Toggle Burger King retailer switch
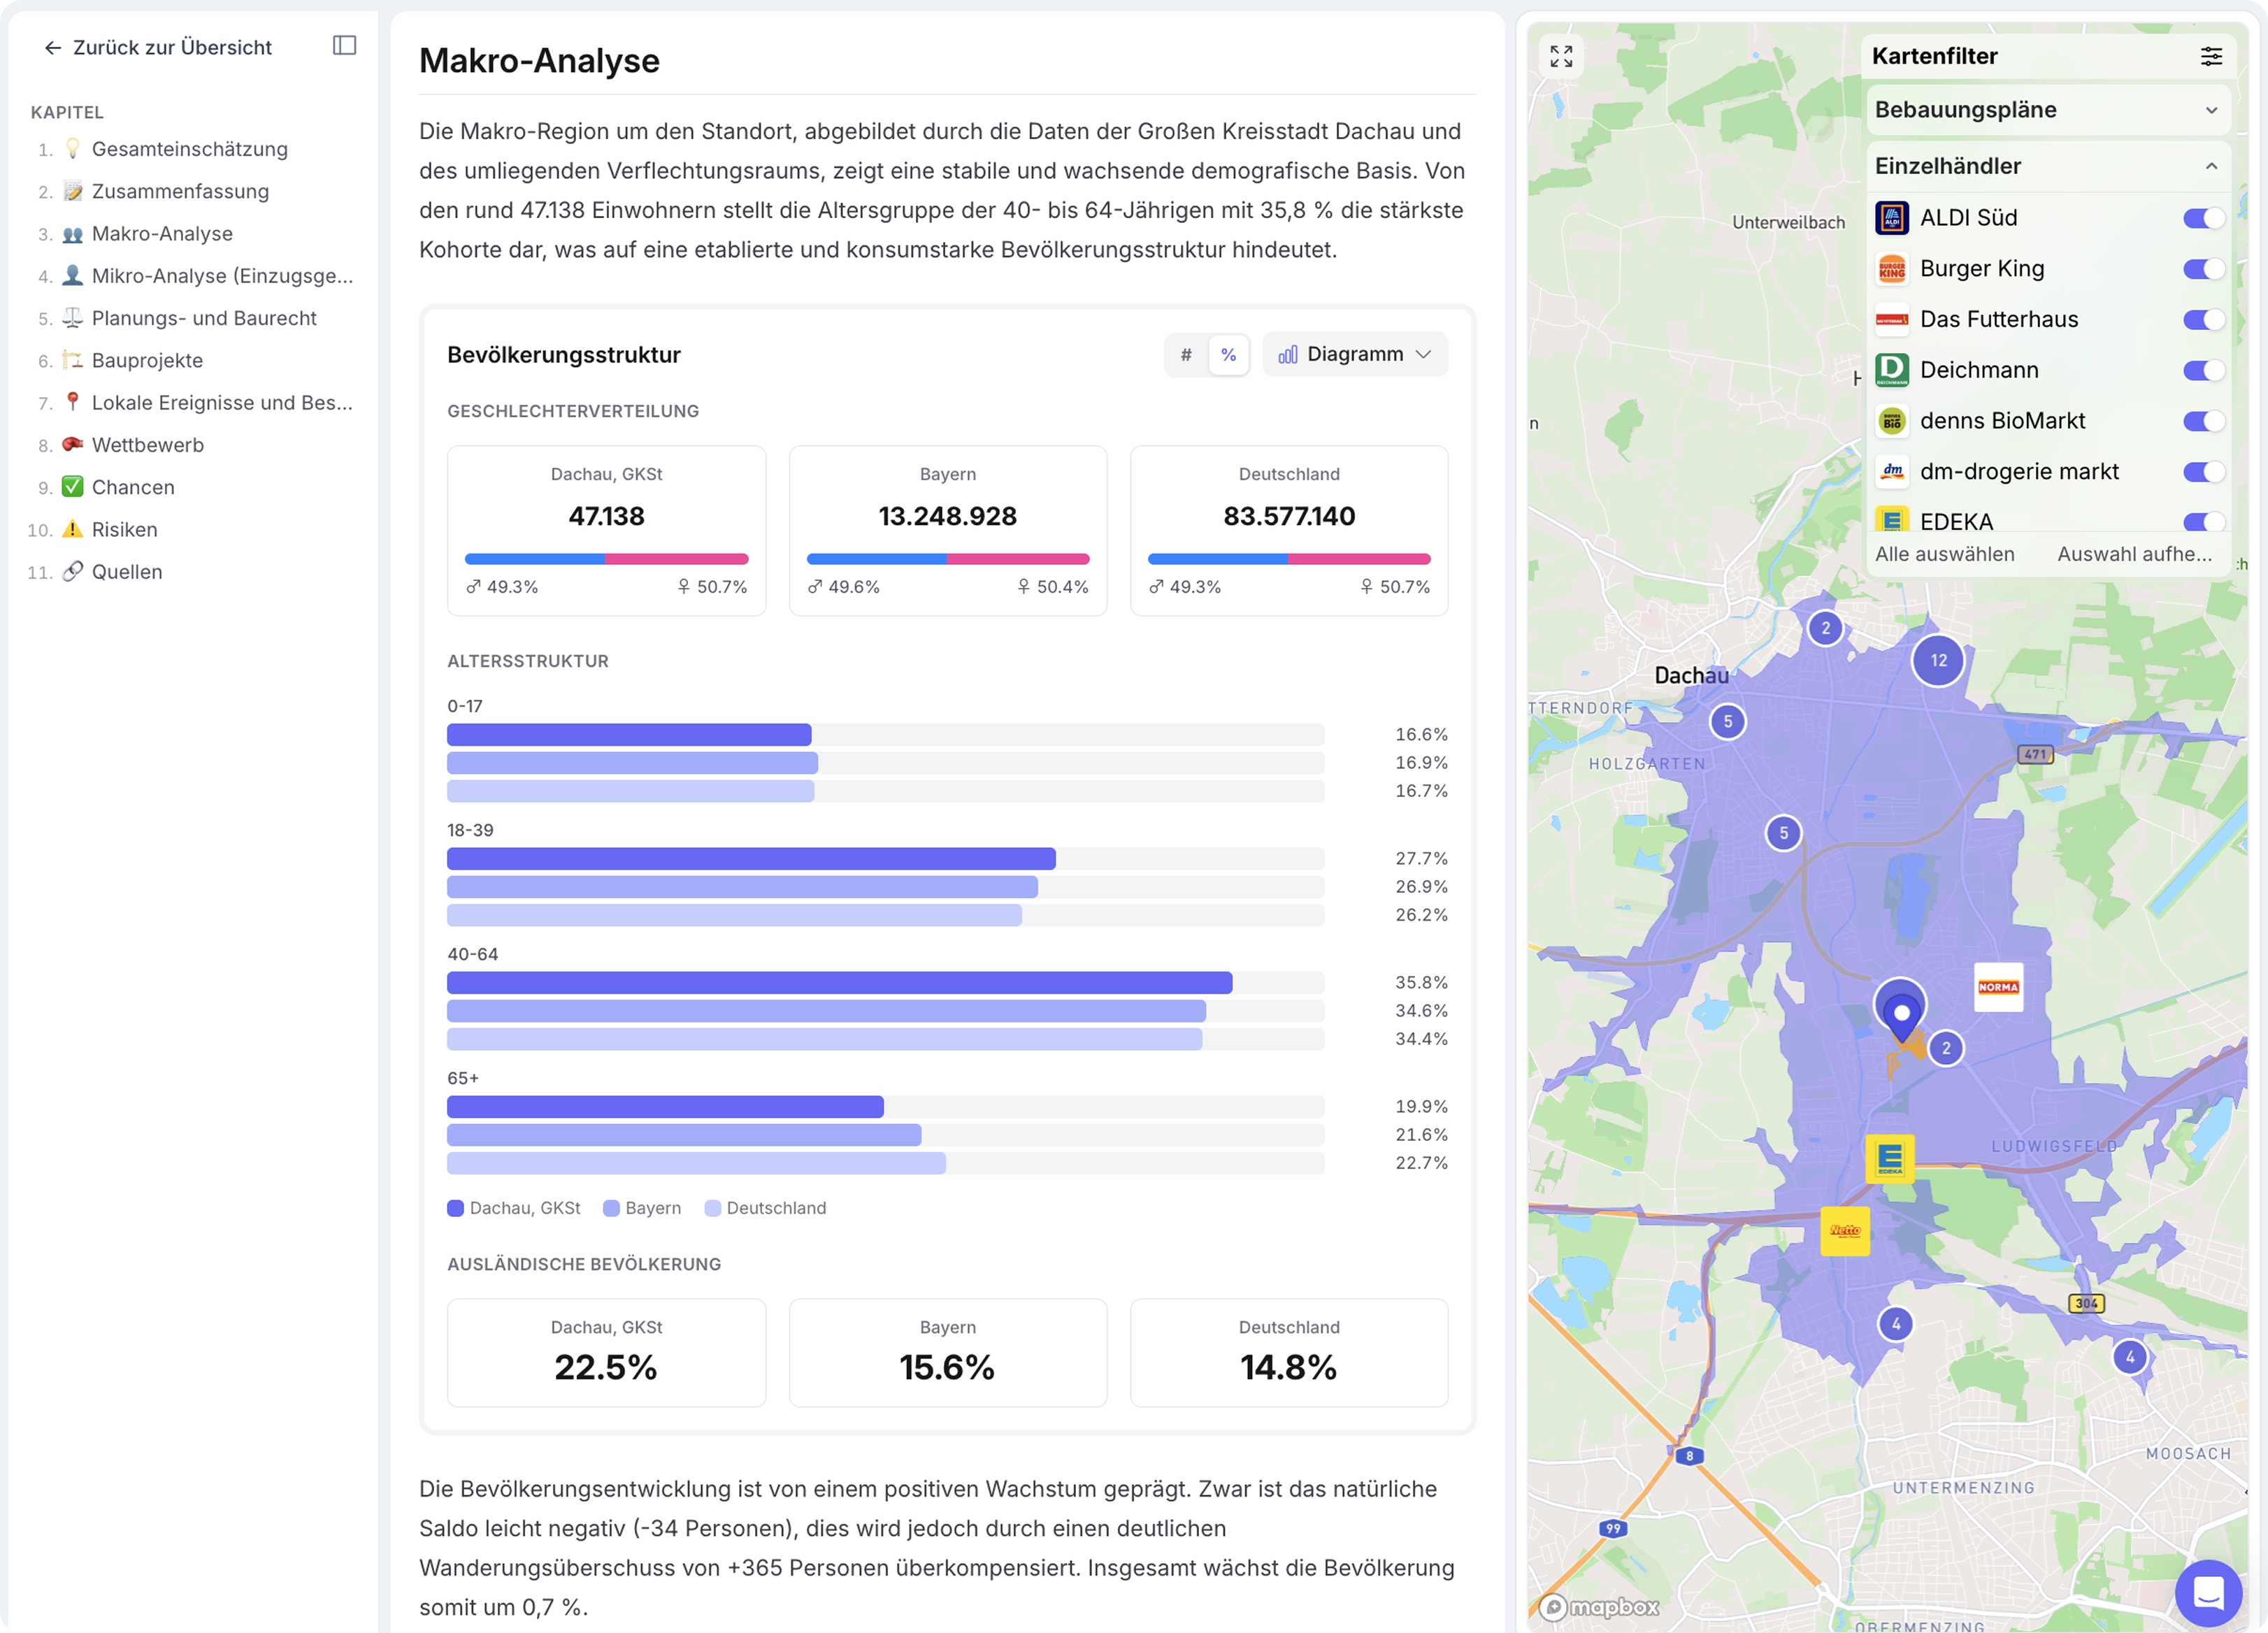 tap(2203, 269)
